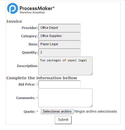Image resolution: width=125 pixels, height=130 pixels.
Task: Click the ProcessMaker blue circular logo icon
Action: (x=12, y=8)
